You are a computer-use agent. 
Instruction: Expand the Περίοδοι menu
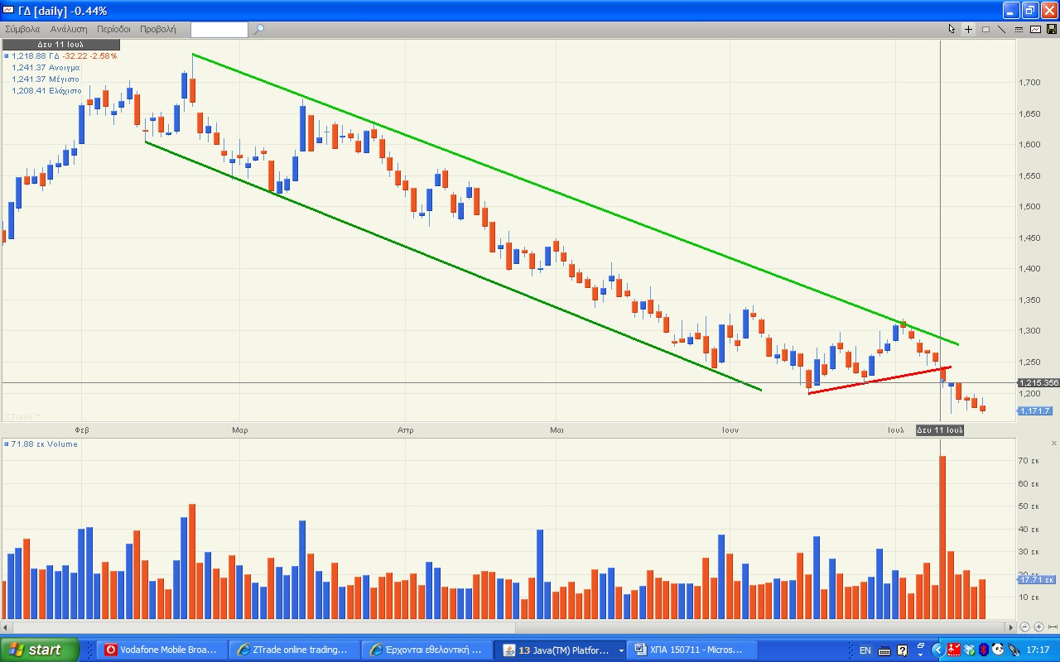113,29
